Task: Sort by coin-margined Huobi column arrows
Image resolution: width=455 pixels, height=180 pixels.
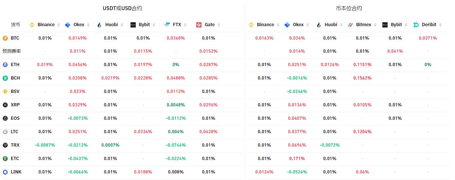Action: click(x=341, y=25)
